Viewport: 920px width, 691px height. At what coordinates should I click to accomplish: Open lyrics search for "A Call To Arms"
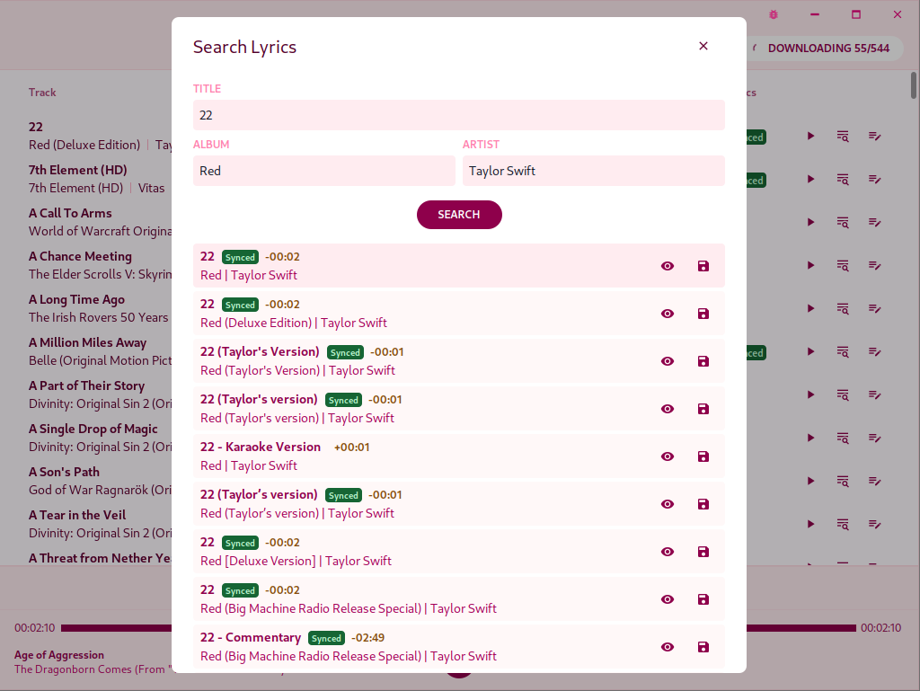click(x=843, y=222)
